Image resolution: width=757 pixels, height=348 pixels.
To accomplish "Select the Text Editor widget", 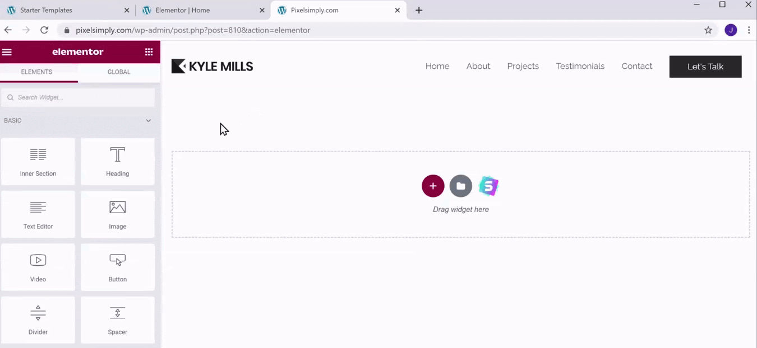I will 38,214.
